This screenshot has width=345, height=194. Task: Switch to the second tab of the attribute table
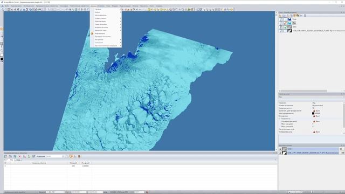point(18,160)
